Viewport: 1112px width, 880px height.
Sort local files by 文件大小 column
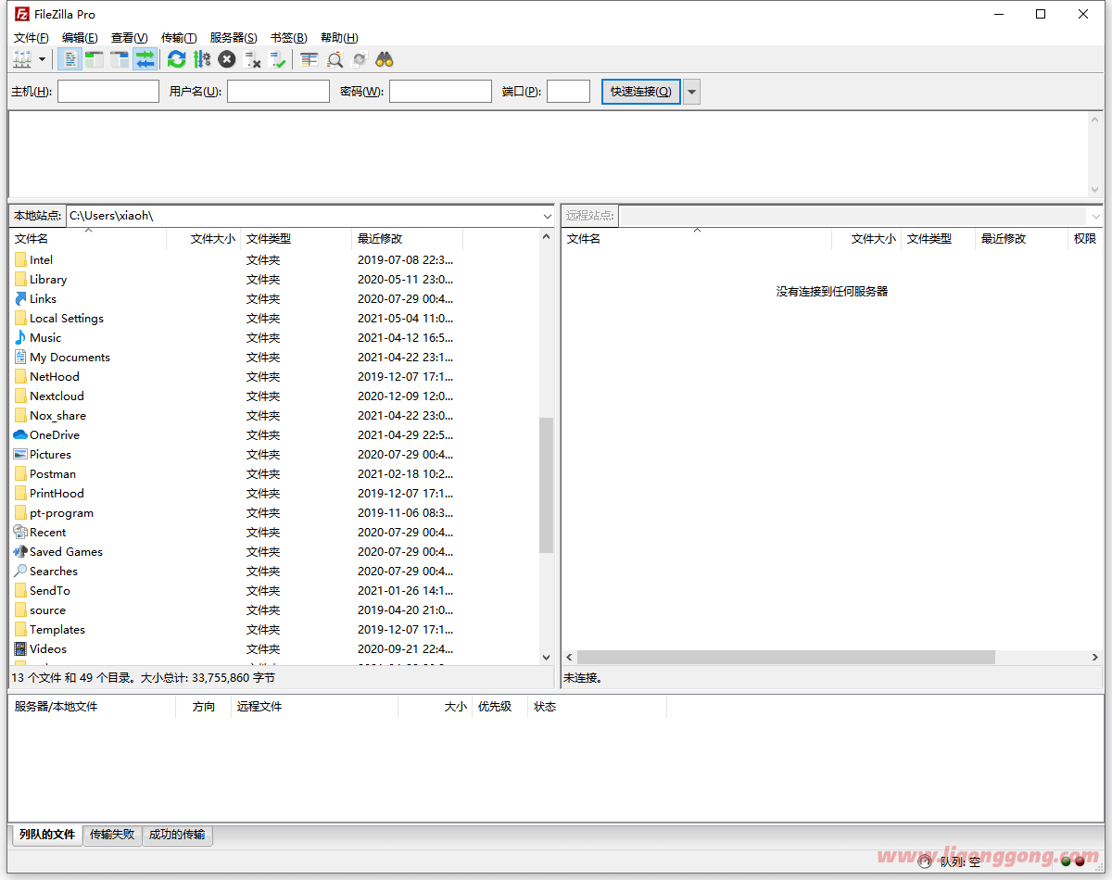pyautogui.click(x=204, y=238)
